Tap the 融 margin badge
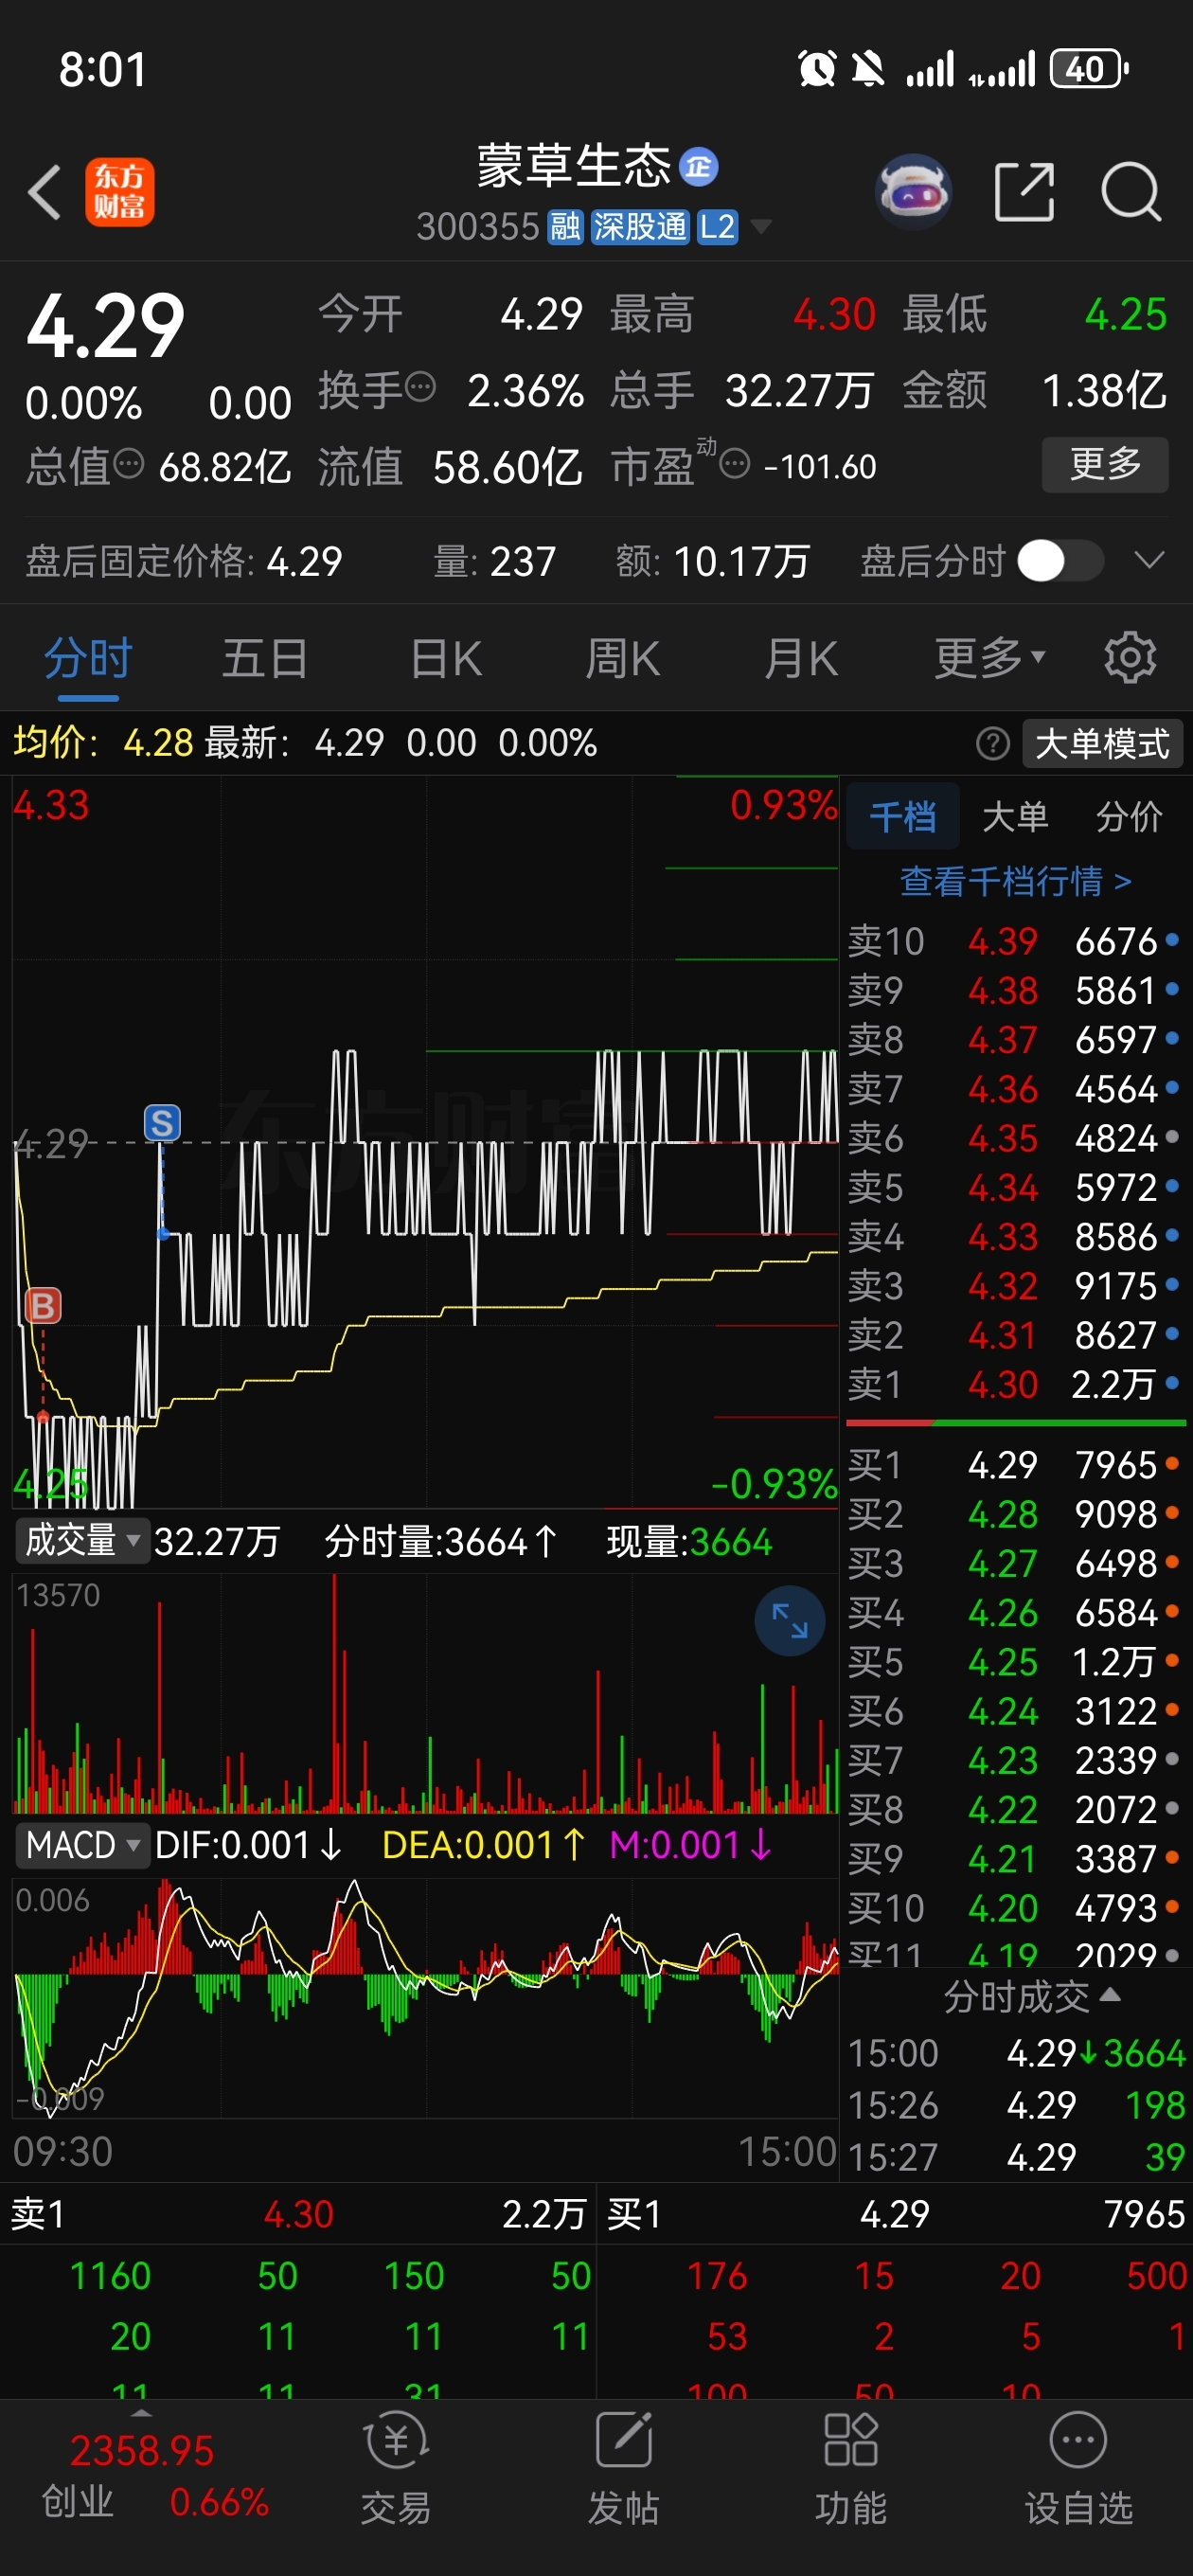This screenshot has height=2576, width=1193. 565,227
